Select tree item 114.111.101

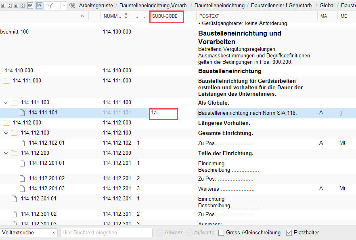[43, 112]
